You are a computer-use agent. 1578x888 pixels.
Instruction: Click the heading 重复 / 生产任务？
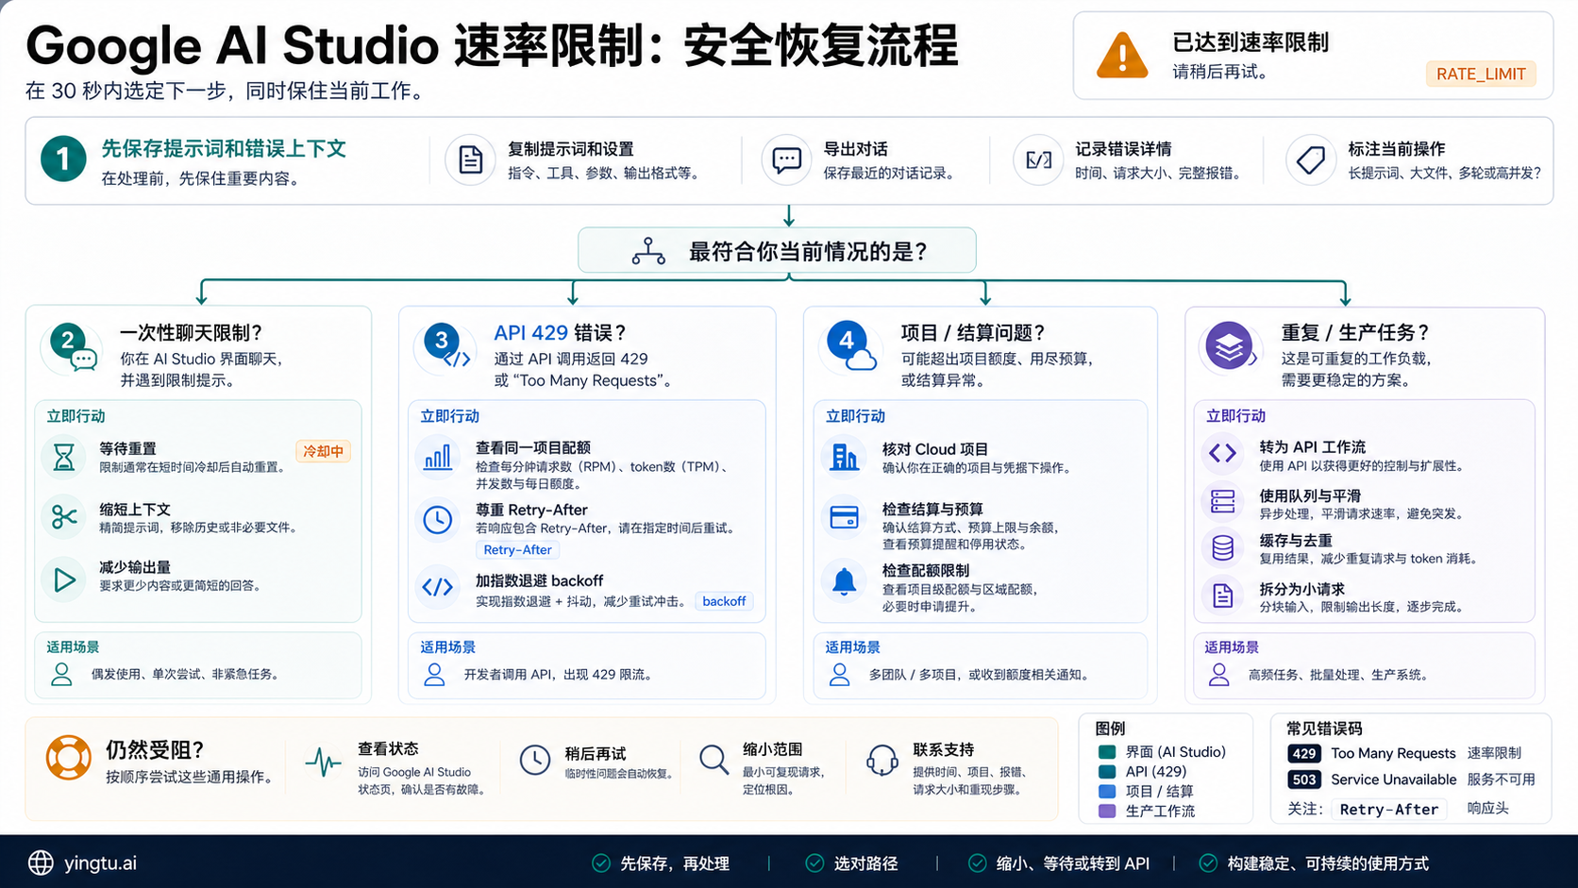point(1355,332)
